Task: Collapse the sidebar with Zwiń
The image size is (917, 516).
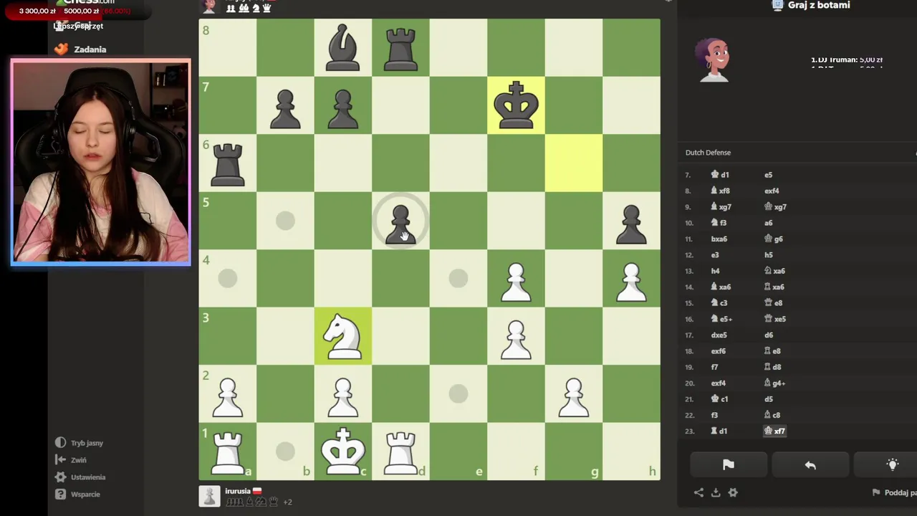Action: pos(71,460)
